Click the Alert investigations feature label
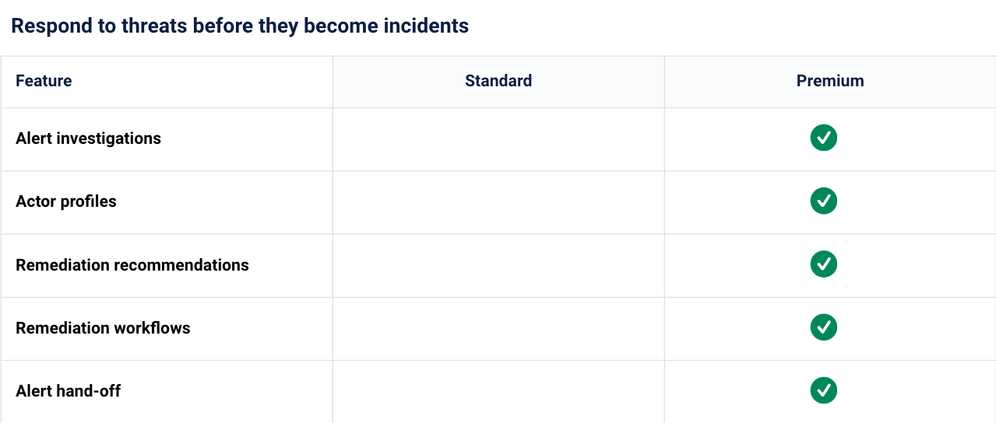 tap(88, 138)
